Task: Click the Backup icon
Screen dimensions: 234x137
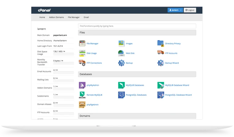Action: [121, 63]
